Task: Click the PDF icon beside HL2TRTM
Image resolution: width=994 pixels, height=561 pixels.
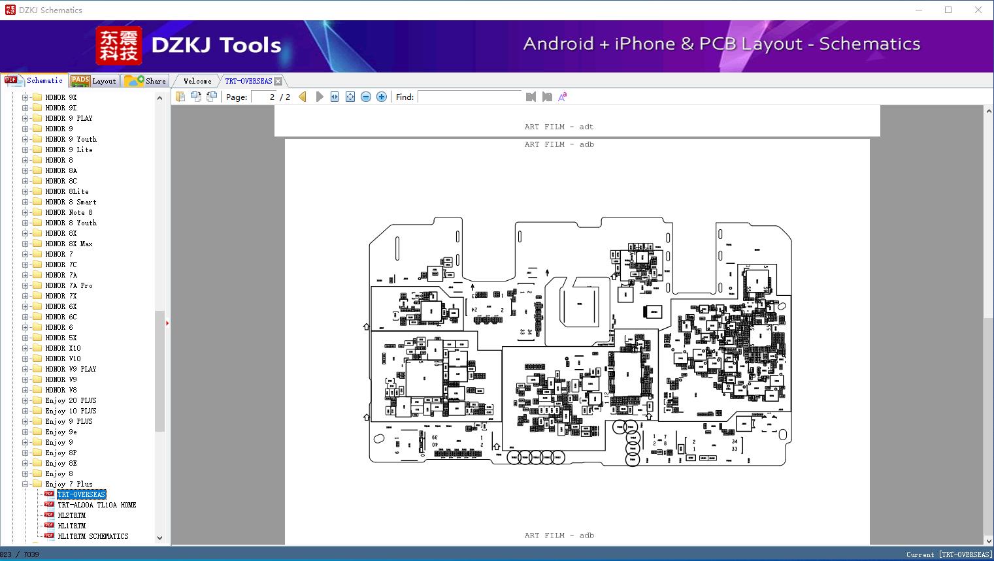Action: 49,515
